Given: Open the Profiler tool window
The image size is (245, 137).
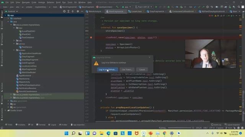Looking at the screenshot, I should 63,124.
